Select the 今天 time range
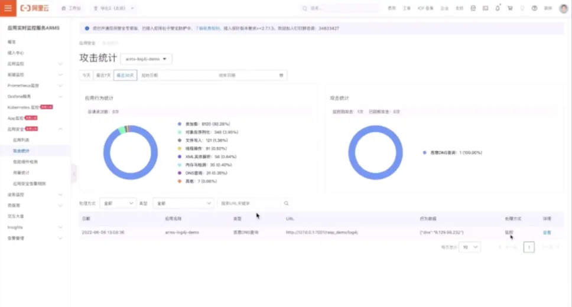 (x=86, y=75)
